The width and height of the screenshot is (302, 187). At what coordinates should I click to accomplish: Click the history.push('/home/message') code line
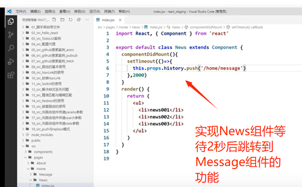coord(189,68)
